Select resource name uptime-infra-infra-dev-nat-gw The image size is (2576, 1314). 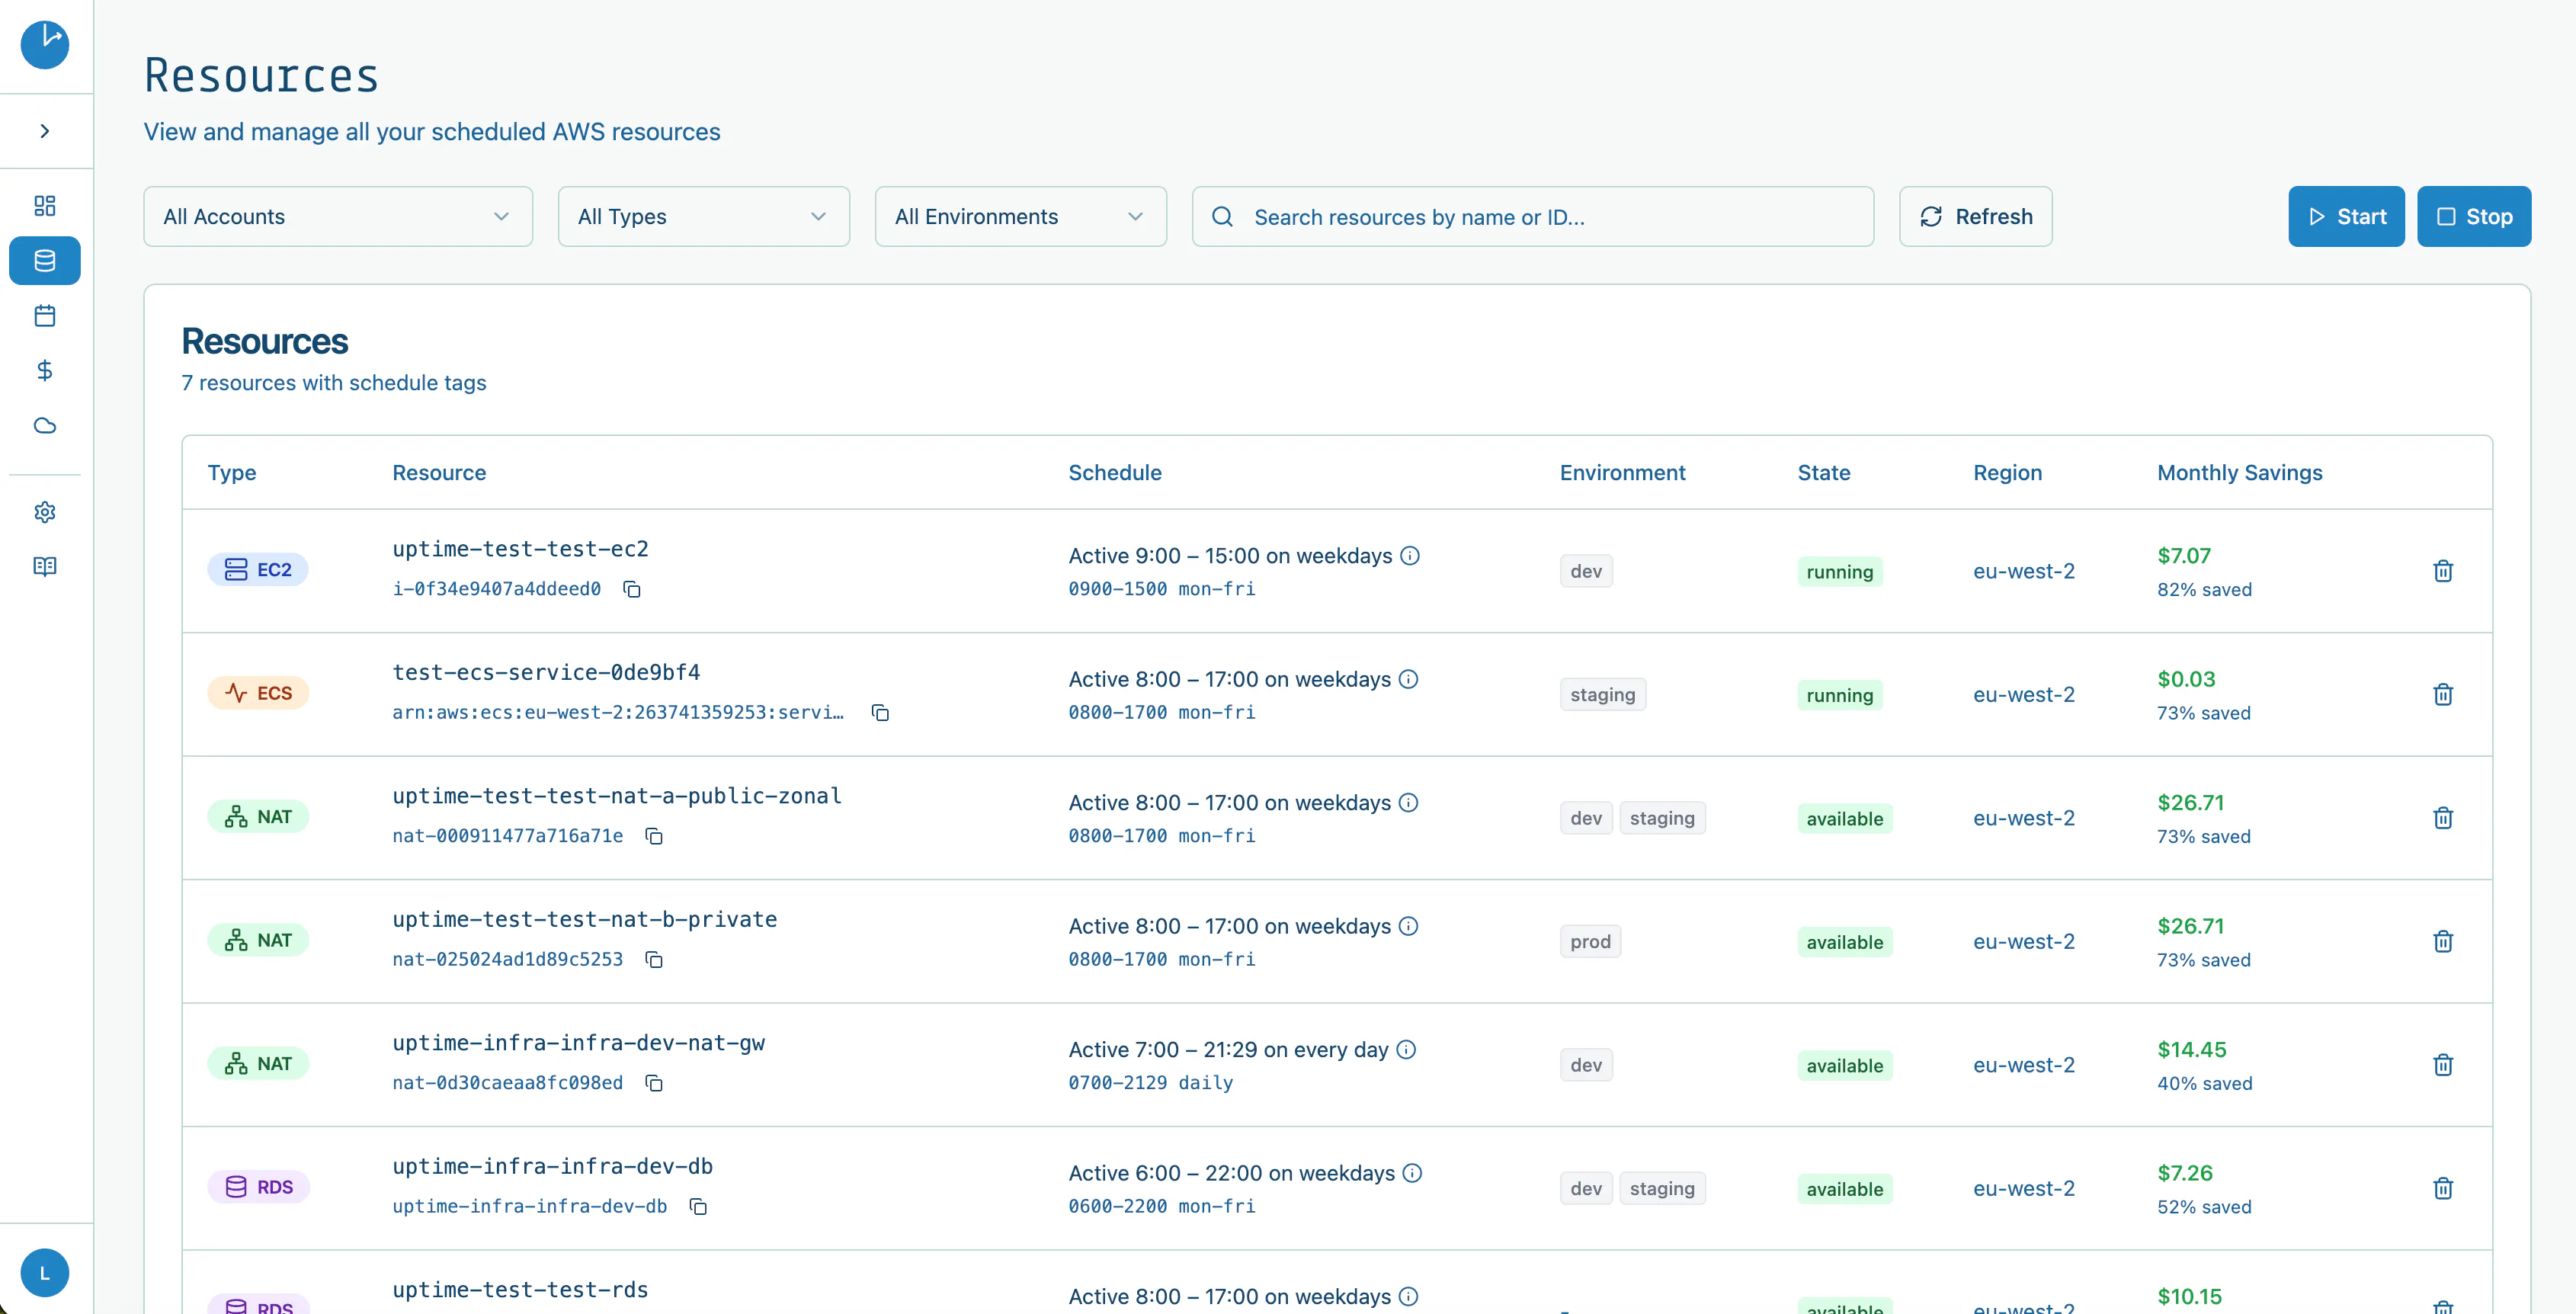coord(578,1043)
